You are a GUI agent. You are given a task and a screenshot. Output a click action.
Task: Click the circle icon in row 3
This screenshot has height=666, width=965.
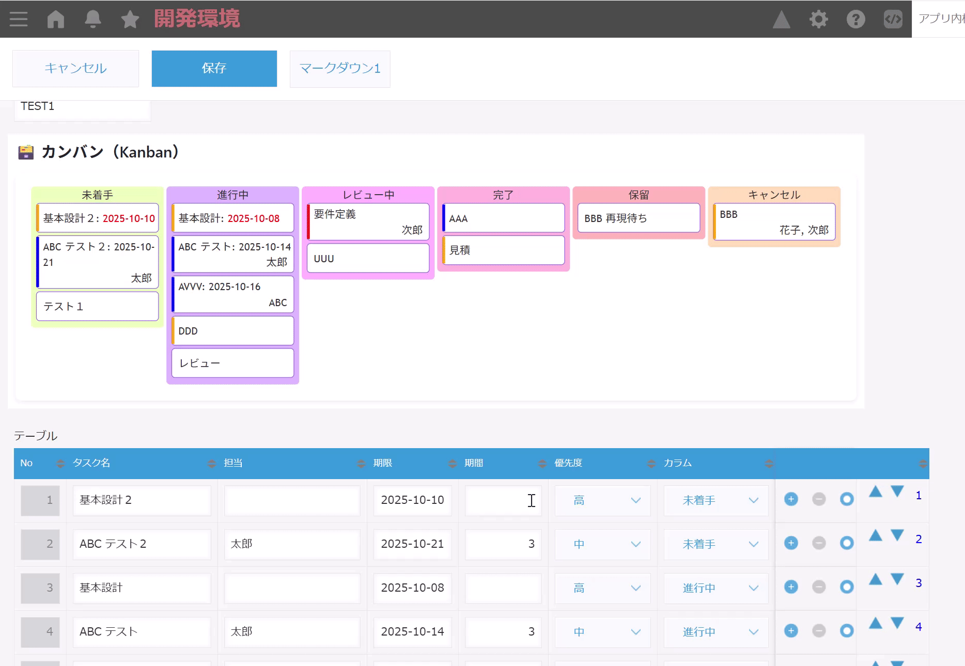(847, 587)
